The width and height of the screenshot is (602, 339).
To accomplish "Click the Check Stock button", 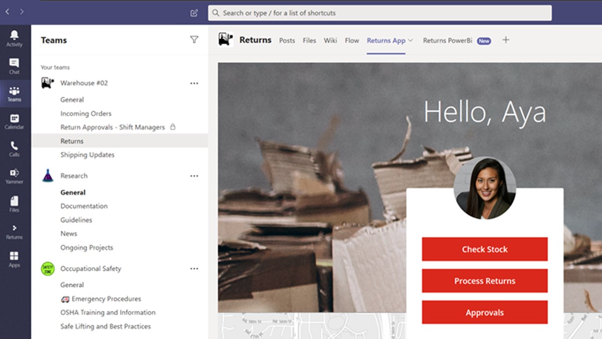I will 484,249.
